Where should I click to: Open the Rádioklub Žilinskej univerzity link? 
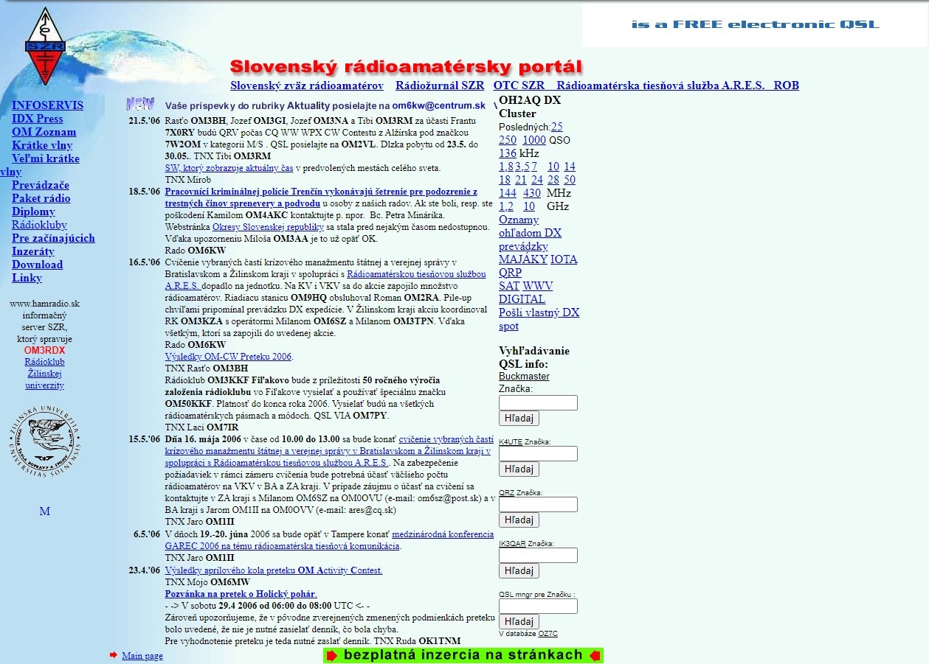45,374
